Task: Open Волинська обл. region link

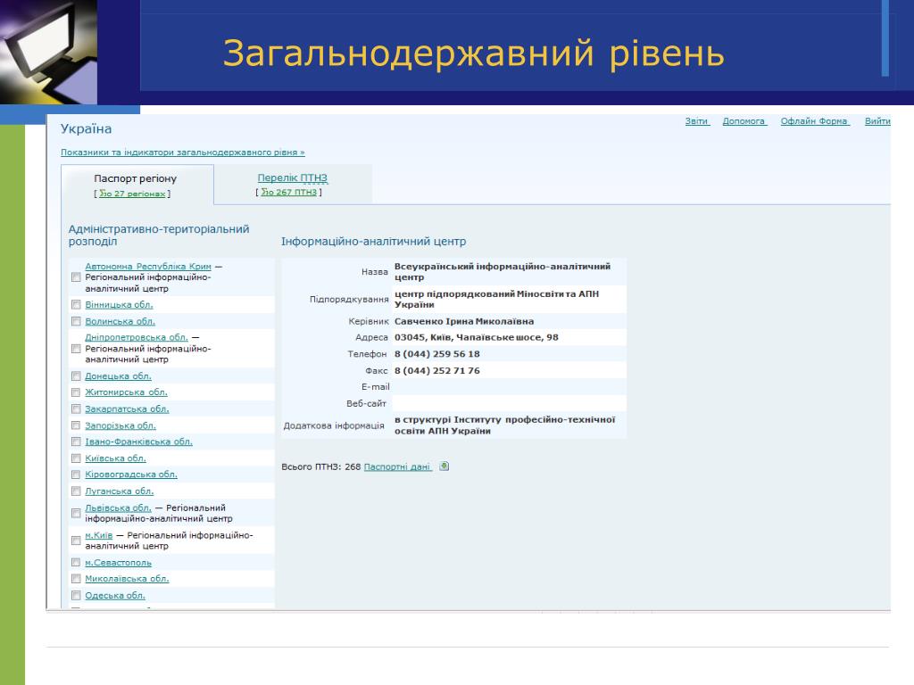Action: pos(120,321)
